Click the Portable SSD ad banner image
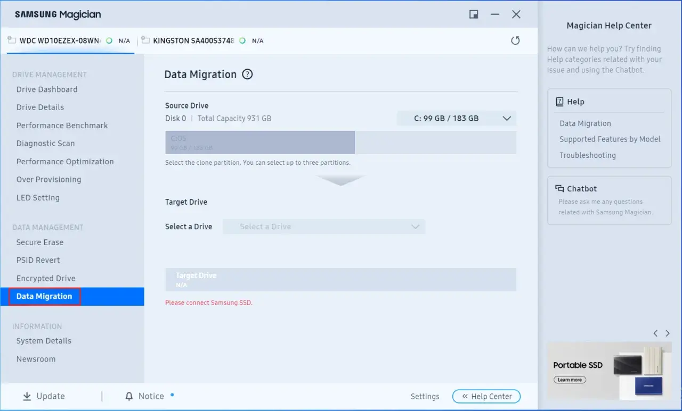The width and height of the screenshot is (682, 411). tap(609, 371)
